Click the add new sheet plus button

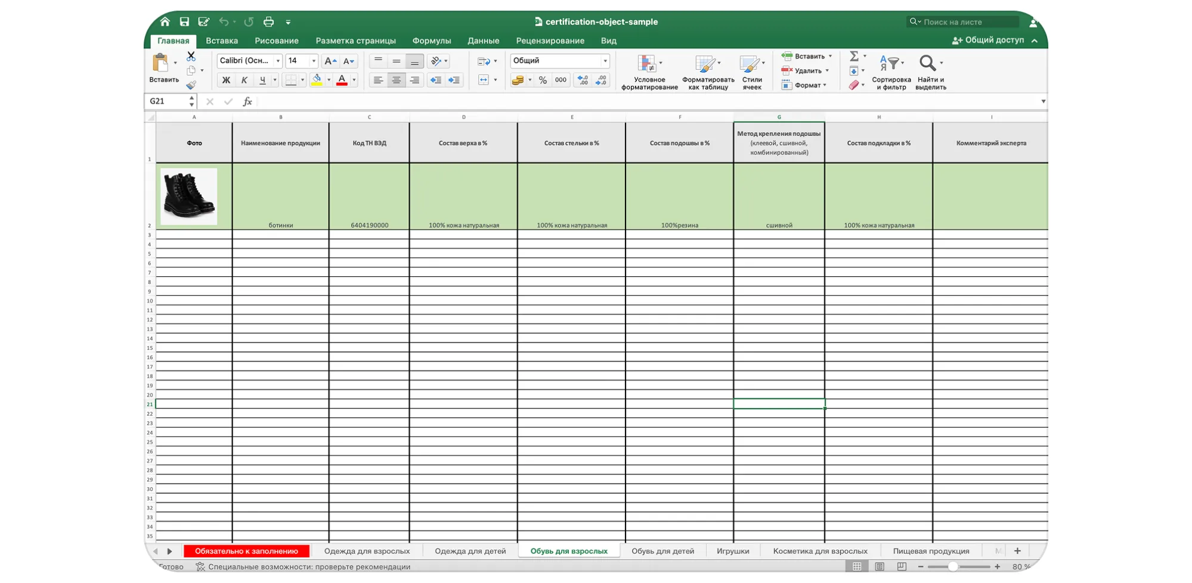pyautogui.click(x=1017, y=551)
